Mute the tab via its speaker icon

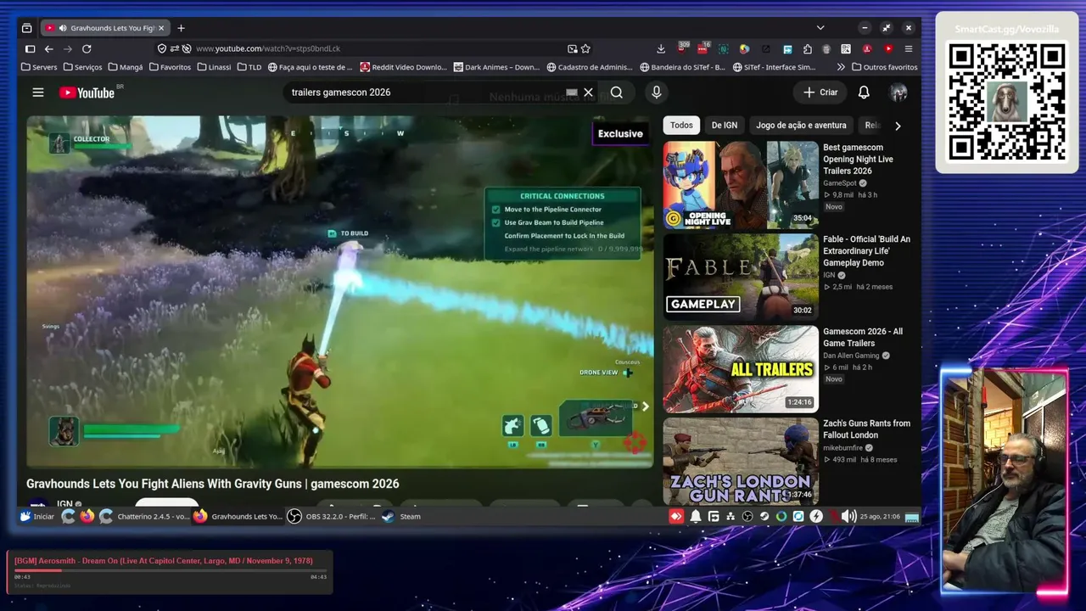[62, 28]
